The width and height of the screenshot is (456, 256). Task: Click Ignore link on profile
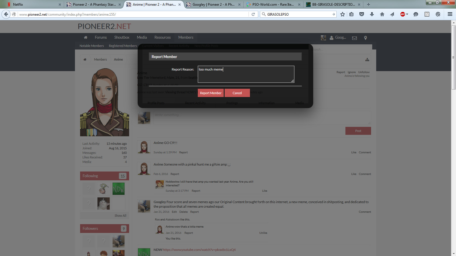click(x=352, y=72)
